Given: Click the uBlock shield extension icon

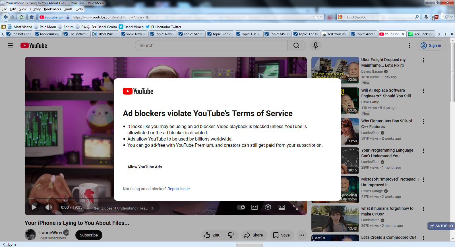Looking at the screenshot, I should click(435, 17).
